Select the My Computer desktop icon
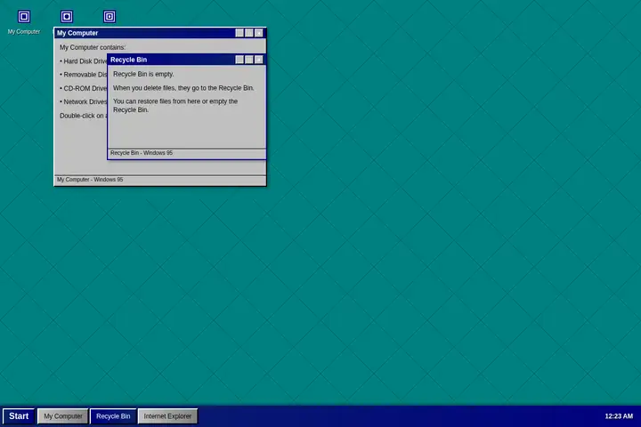This screenshot has height=427, width=641. click(24, 22)
